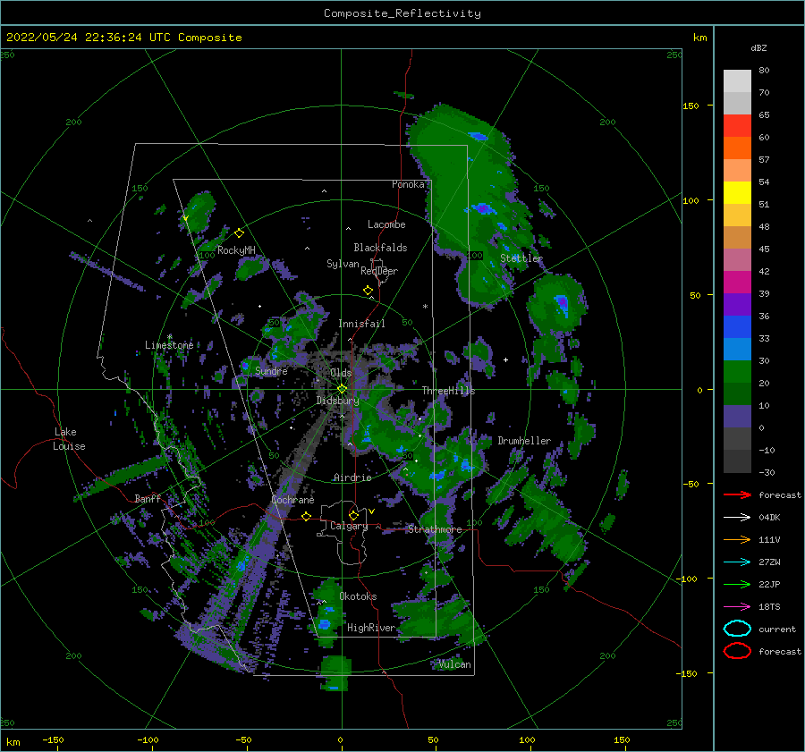Click the red 'forecast' oval legend icon
Image resolution: width=805 pixels, height=752 pixels.
[x=737, y=651]
